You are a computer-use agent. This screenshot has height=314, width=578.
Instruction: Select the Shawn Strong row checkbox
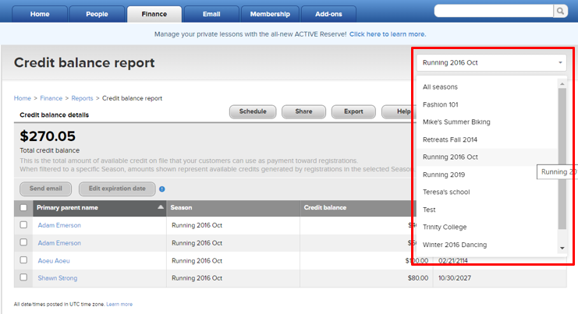(23, 277)
